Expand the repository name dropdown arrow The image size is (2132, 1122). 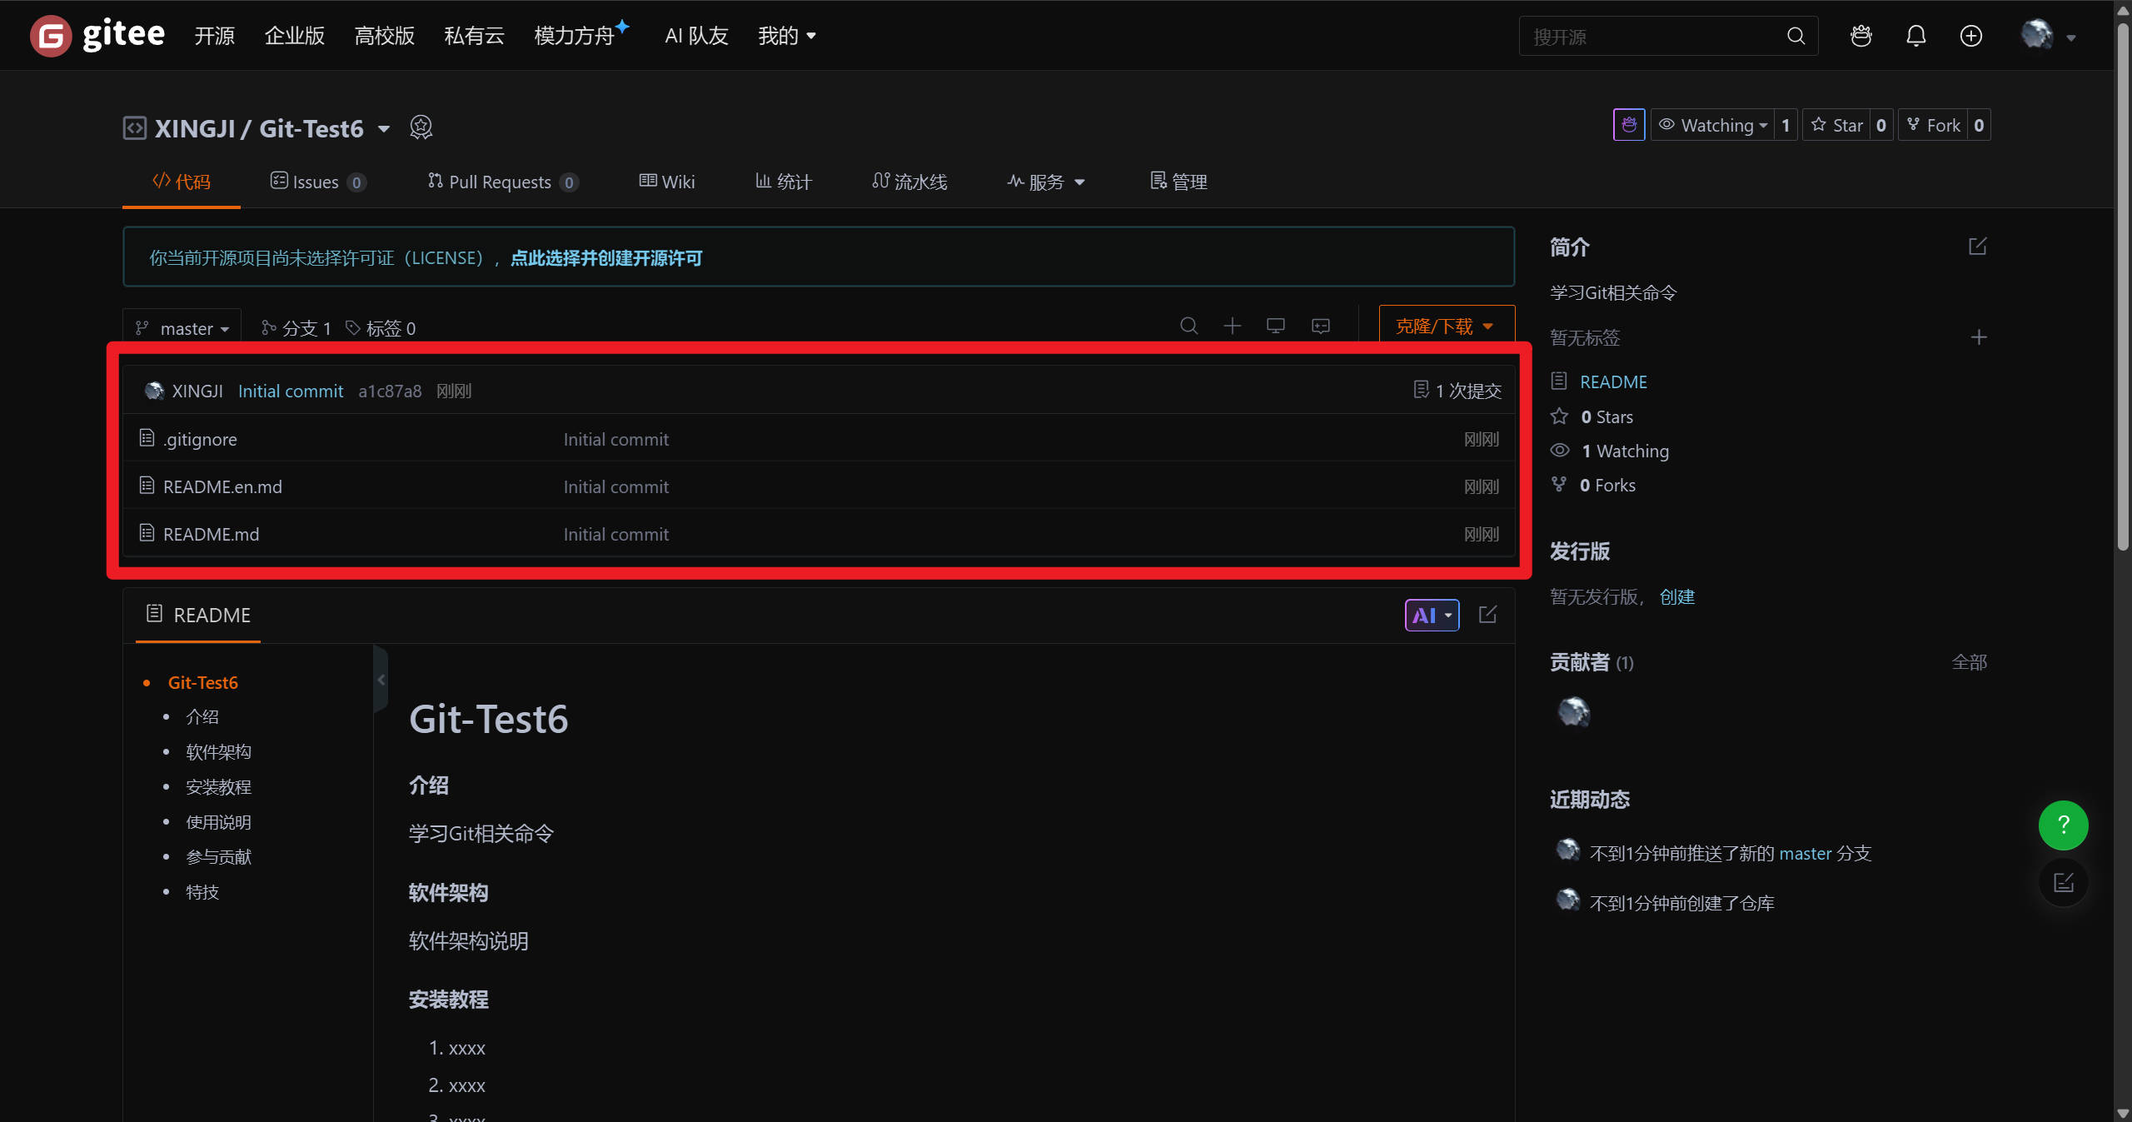tap(384, 128)
